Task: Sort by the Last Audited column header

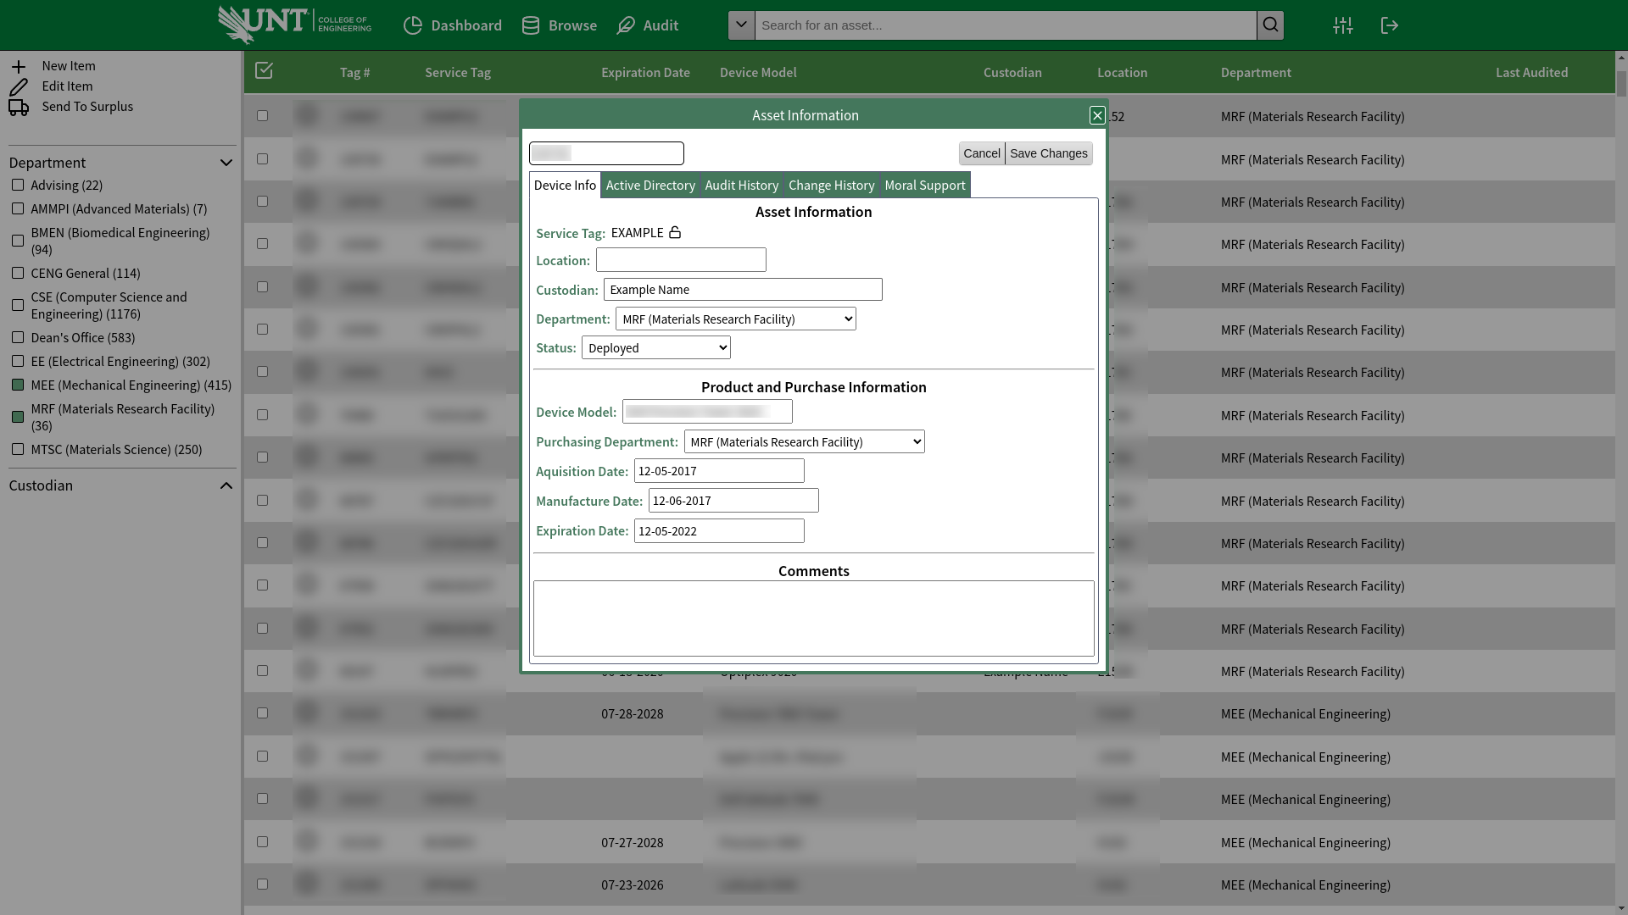Action: [1531, 73]
